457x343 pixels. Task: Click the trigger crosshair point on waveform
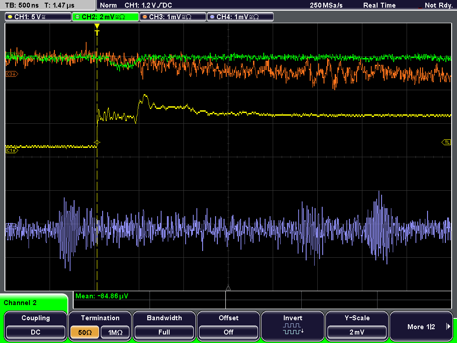pos(97,142)
